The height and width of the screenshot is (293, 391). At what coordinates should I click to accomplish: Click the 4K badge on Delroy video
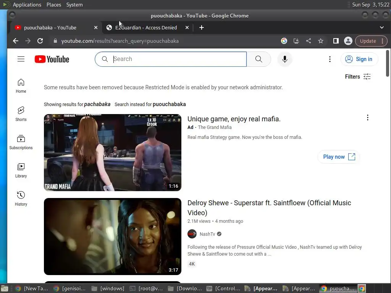pos(192,264)
